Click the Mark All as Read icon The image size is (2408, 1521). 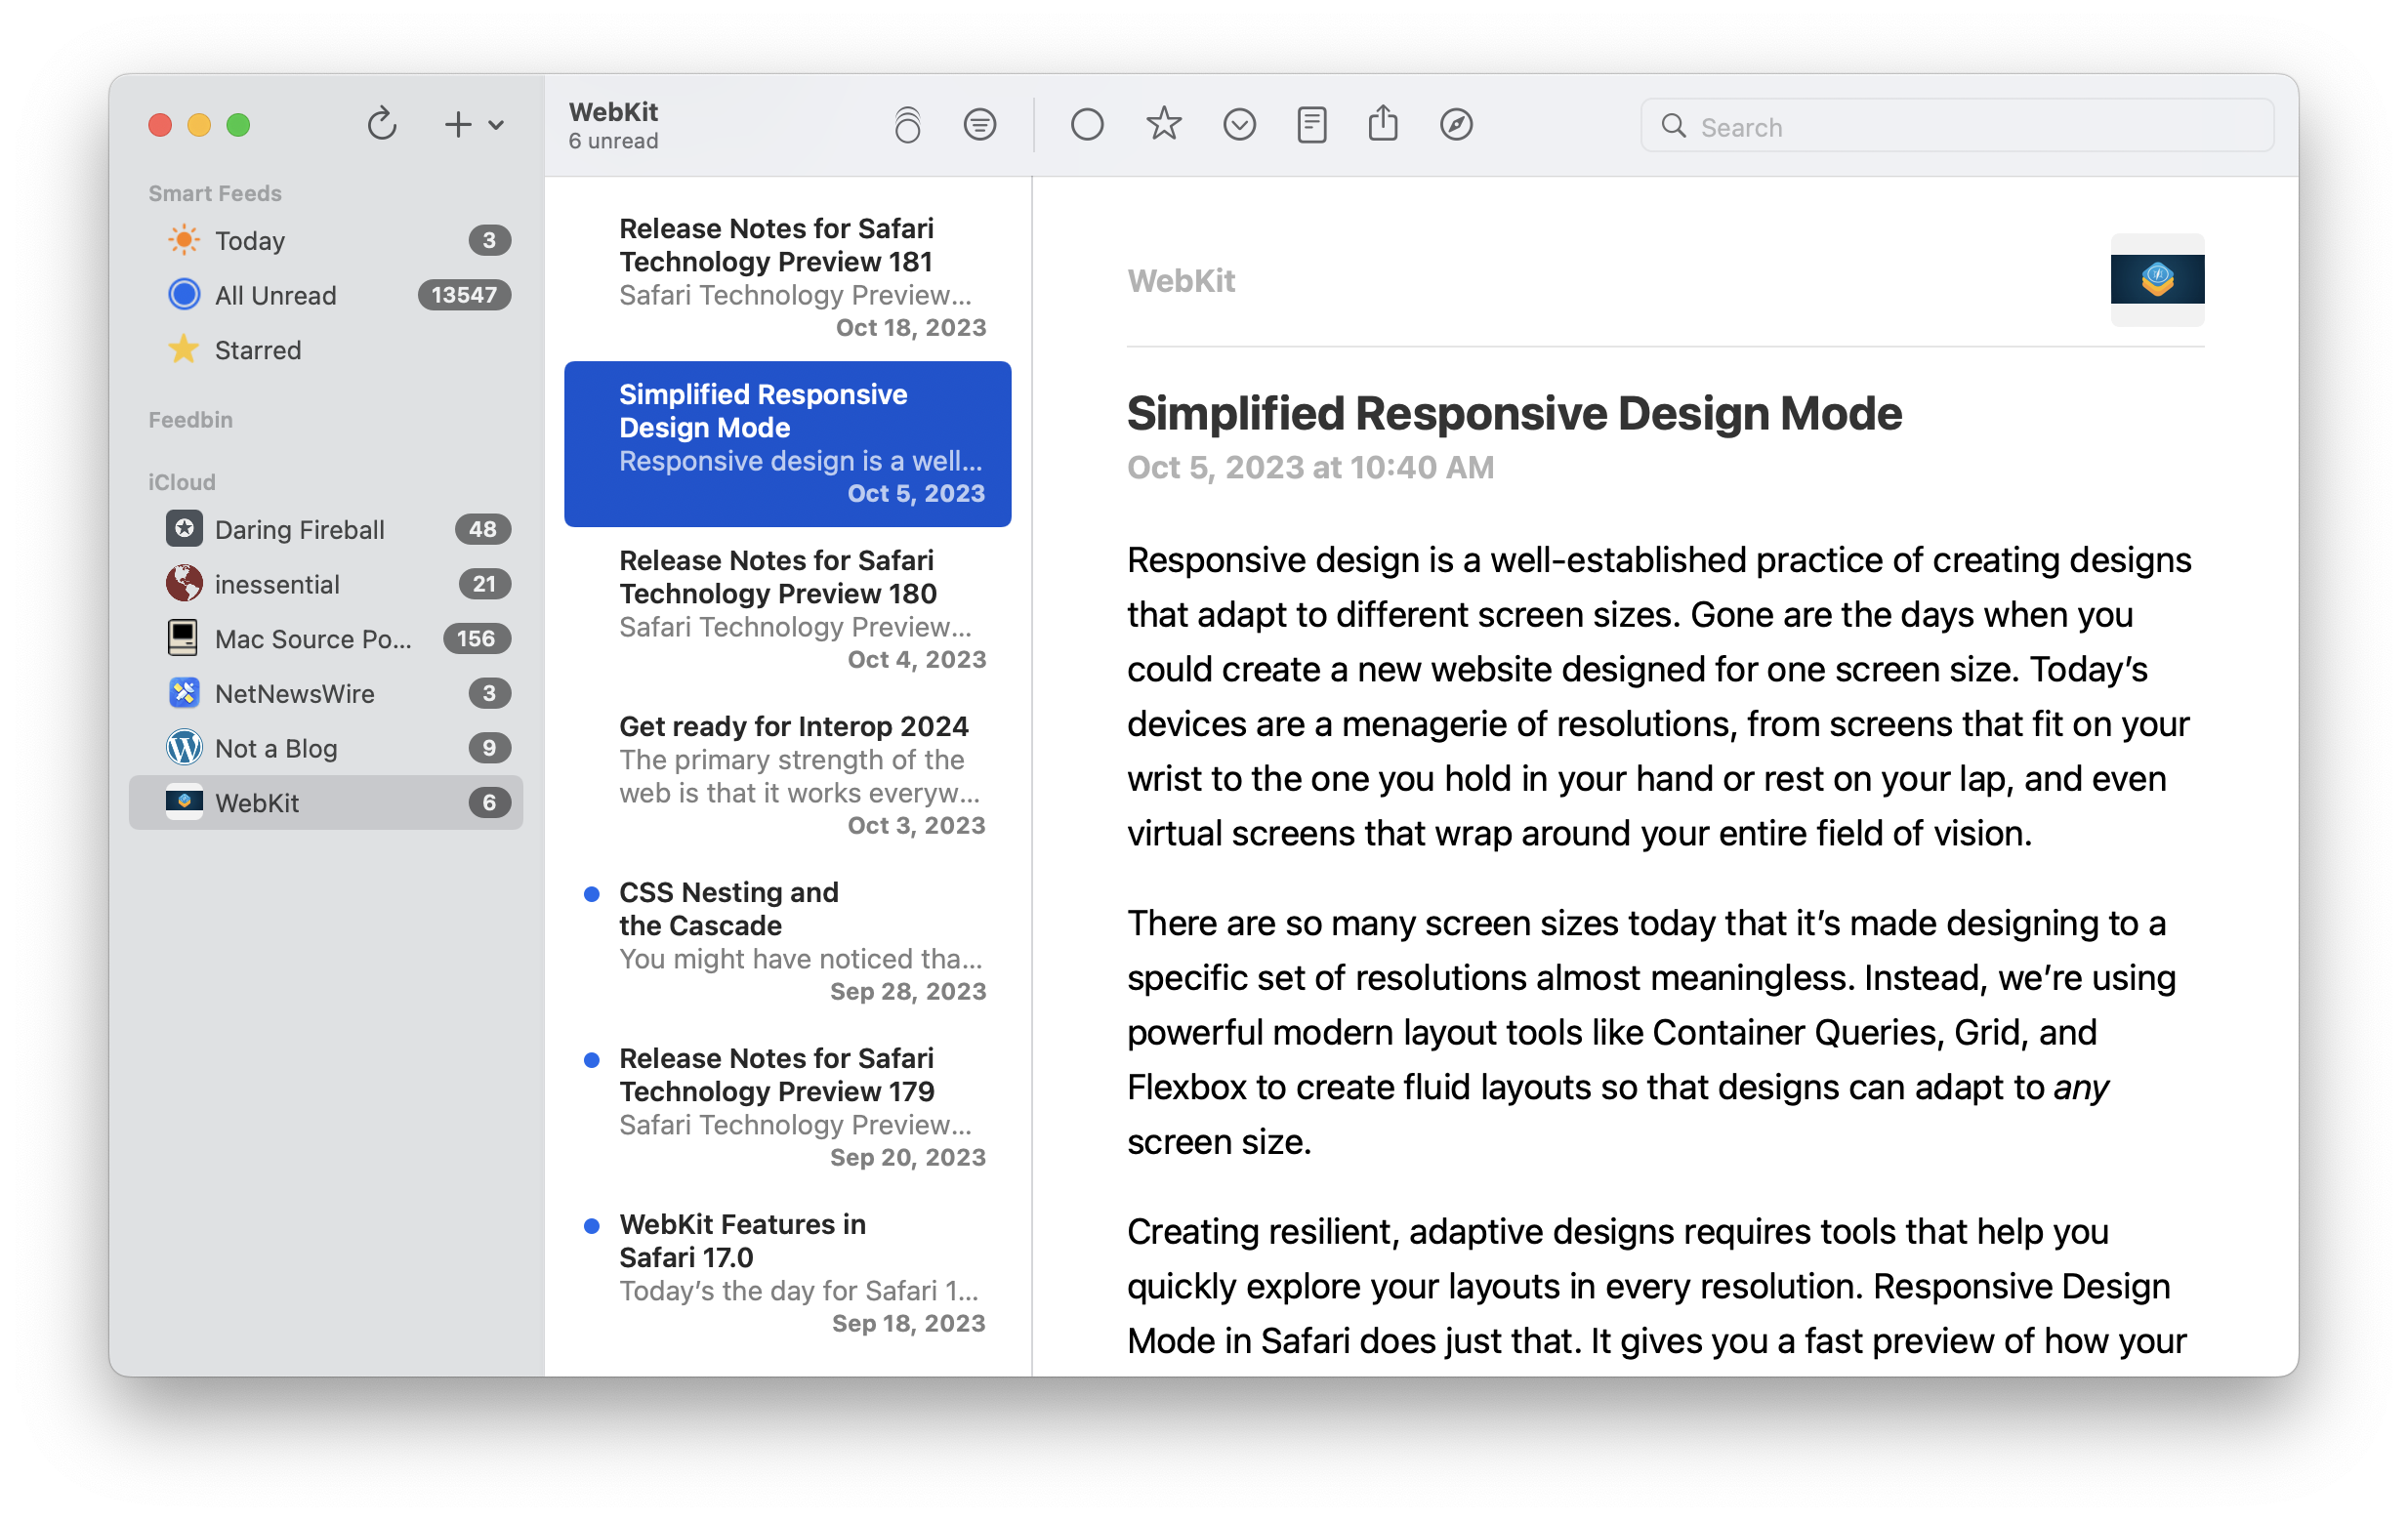click(907, 125)
